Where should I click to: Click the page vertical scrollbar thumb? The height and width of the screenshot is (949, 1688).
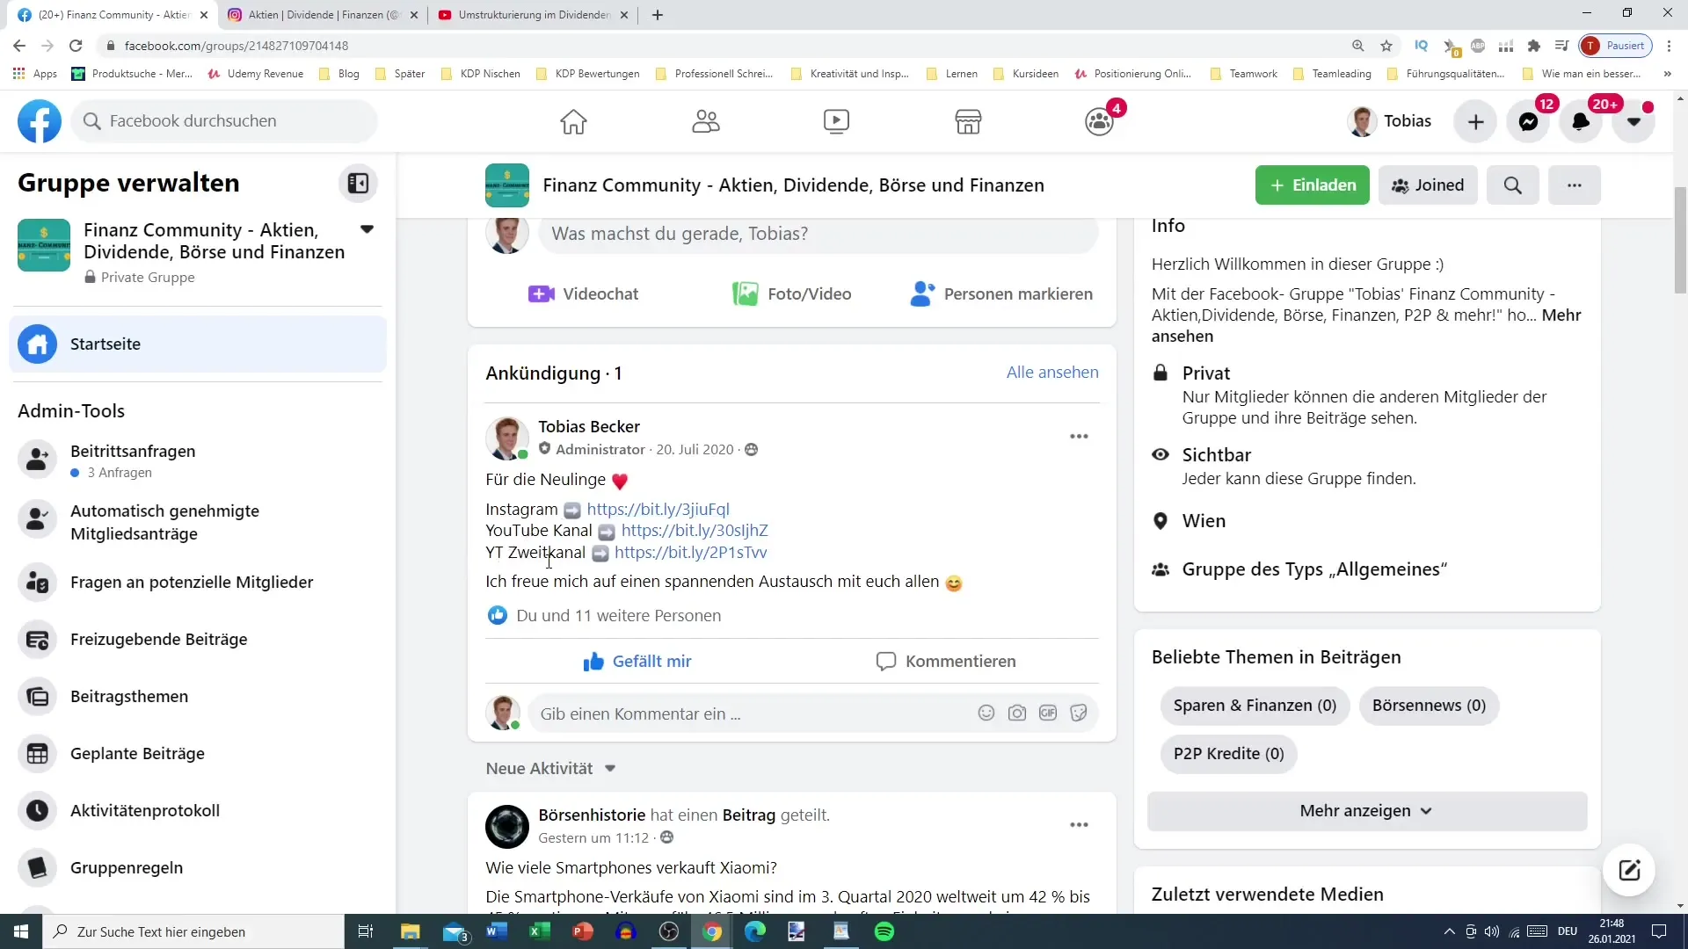(x=1680, y=240)
